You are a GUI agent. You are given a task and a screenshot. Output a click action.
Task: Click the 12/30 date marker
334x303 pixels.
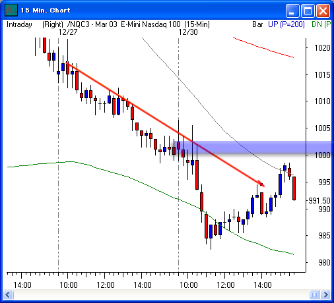188,32
